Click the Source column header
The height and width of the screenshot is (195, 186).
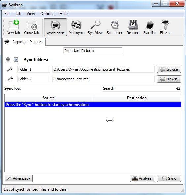(x=49, y=98)
